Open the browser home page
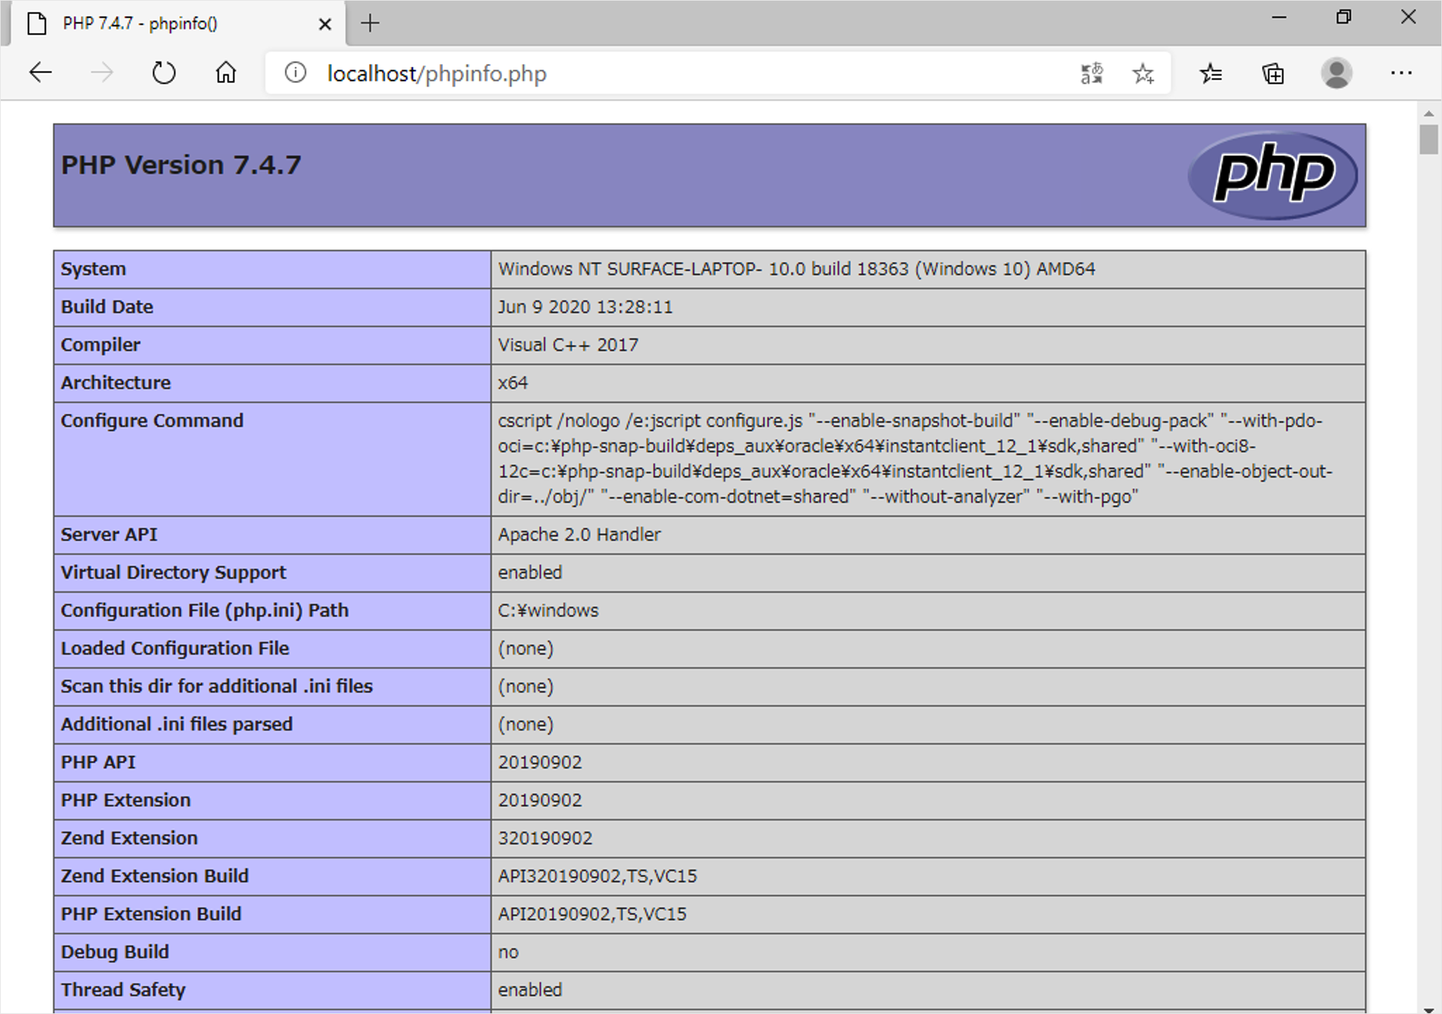Screen dimensions: 1442x1014 point(226,72)
